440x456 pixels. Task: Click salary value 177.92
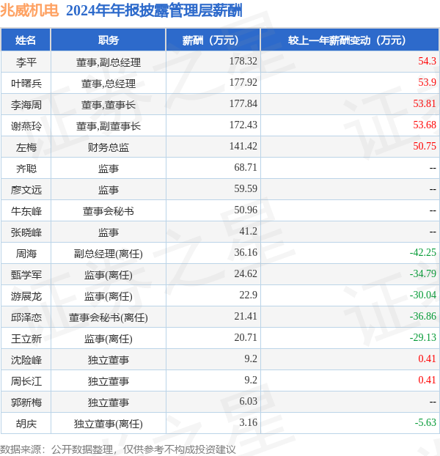(243, 82)
